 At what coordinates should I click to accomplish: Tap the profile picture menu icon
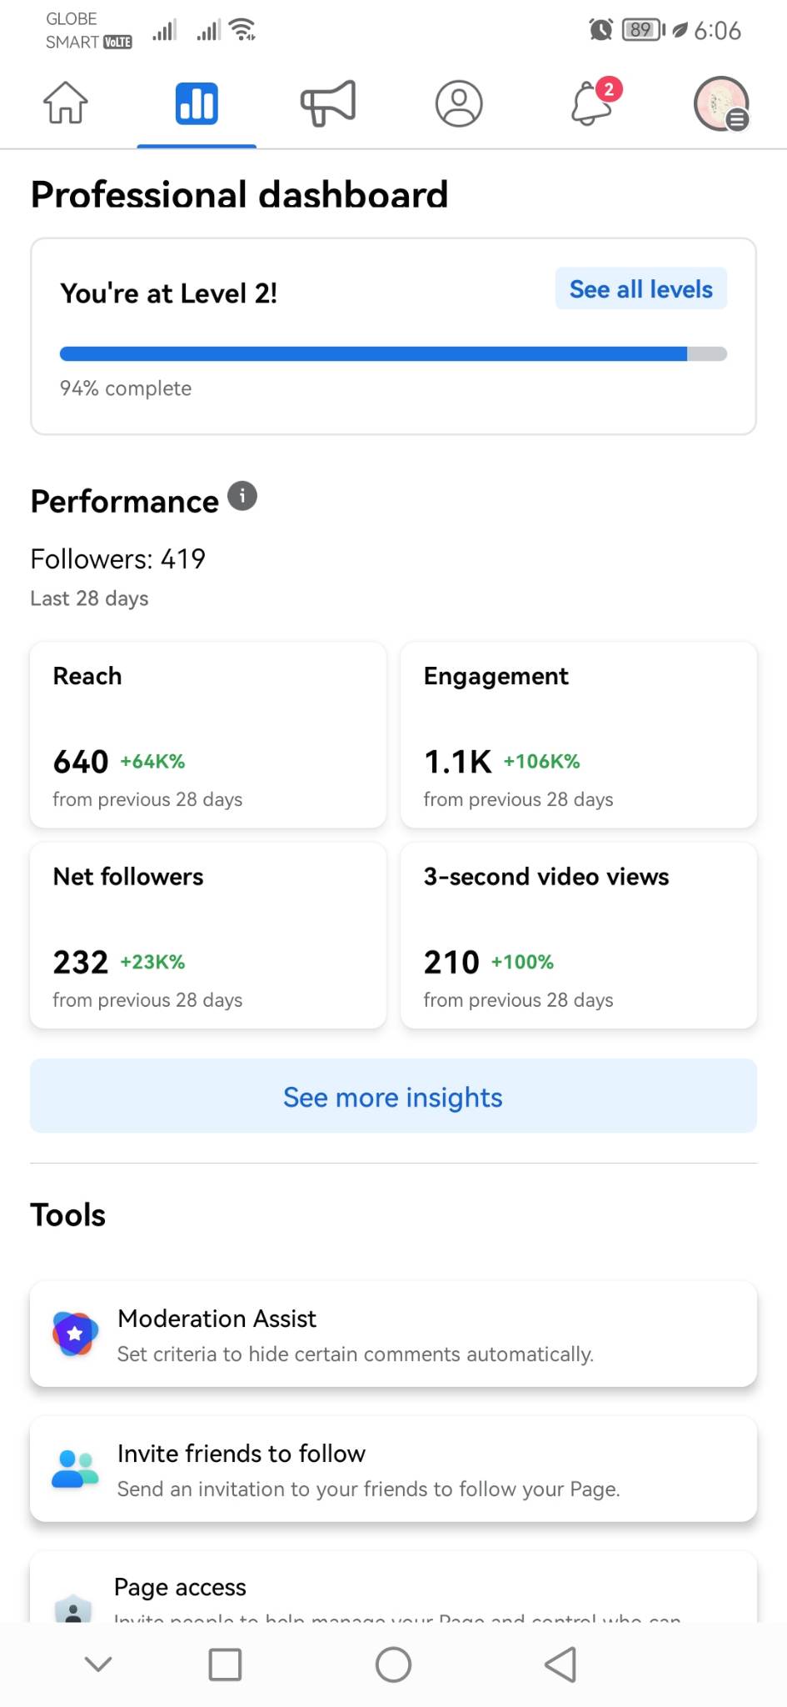(721, 103)
